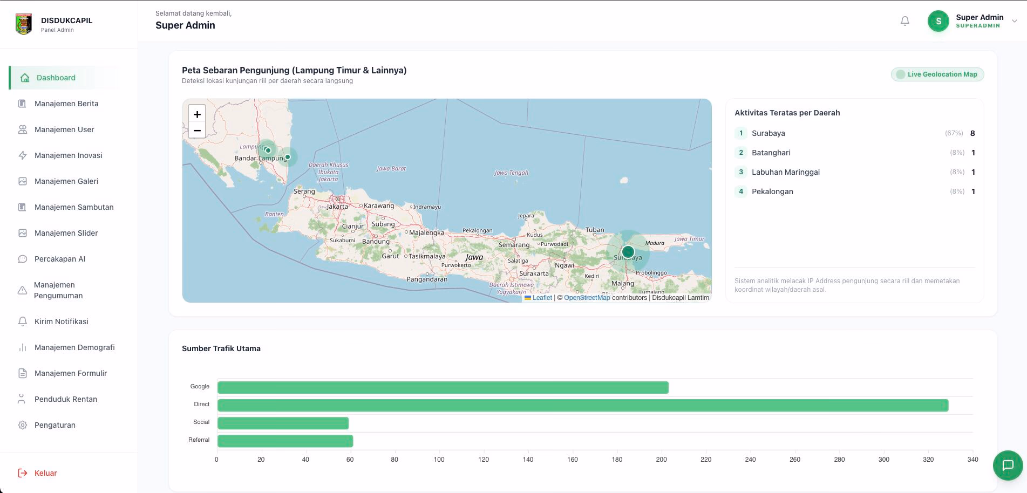
Task: Click the Bandar Lampung map marker
Action: pyautogui.click(x=268, y=150)
